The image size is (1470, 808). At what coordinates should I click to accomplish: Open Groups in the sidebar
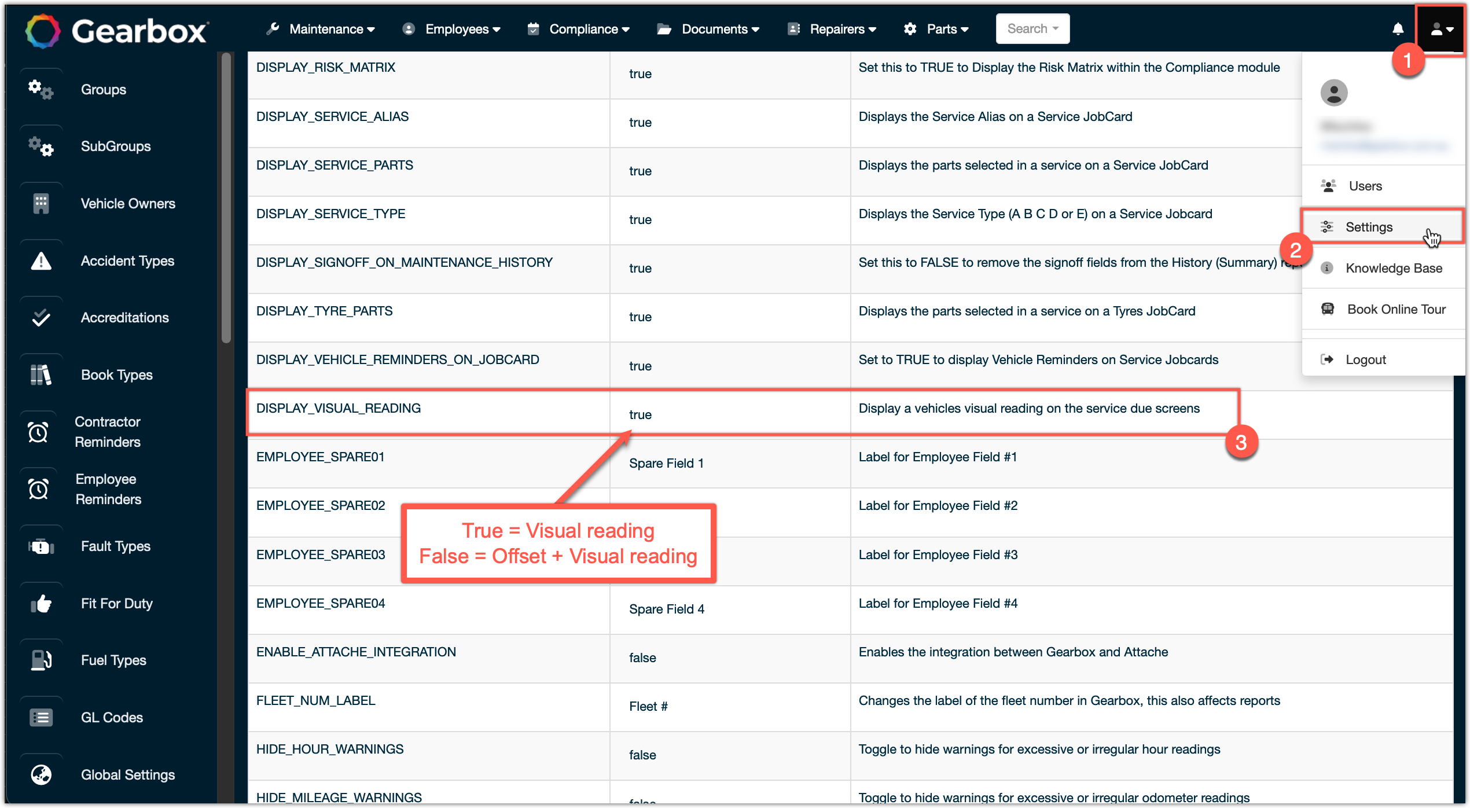[104, 90]
